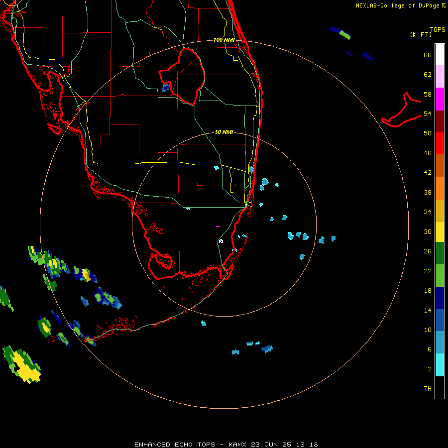Viewport: 448px width, 448px height.
Task: Click the "100 NMI" range ring label
Action: (x=224, y=40)
